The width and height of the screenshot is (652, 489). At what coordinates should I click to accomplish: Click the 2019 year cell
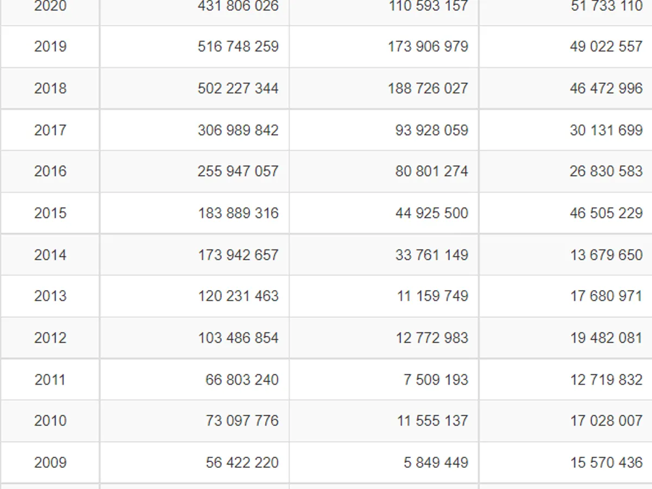tap(50, 47)
